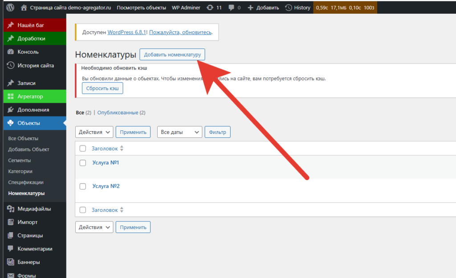
Task: Sort by Заголовок column header
Action: point(105,148)
